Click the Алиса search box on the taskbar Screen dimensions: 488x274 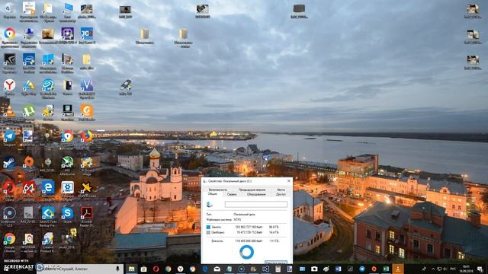(x=79, y=269)
